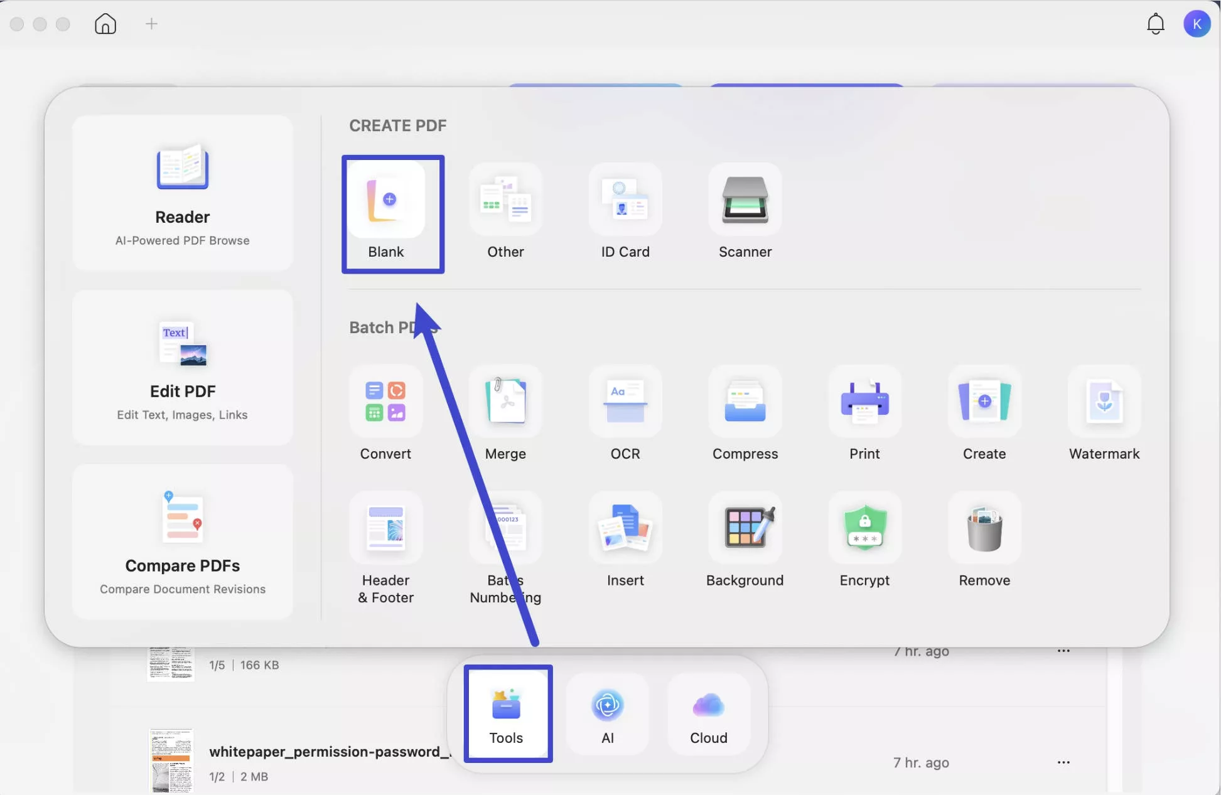Open the batch OCR tool
This screenshot has height=795, width=1221.
(625, 402)
